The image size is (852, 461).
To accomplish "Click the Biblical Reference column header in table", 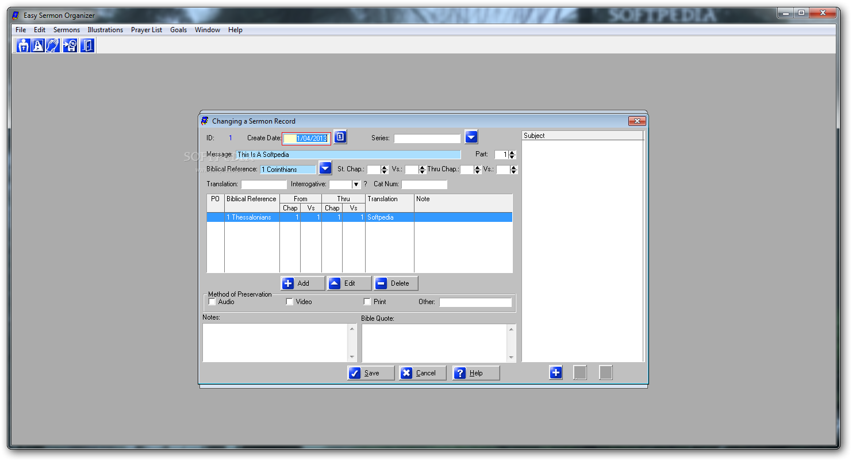I will point(252,203).
